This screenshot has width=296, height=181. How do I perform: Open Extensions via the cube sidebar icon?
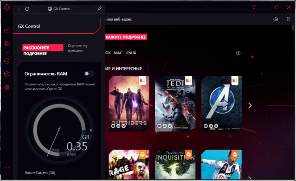(x=7, y=74)
